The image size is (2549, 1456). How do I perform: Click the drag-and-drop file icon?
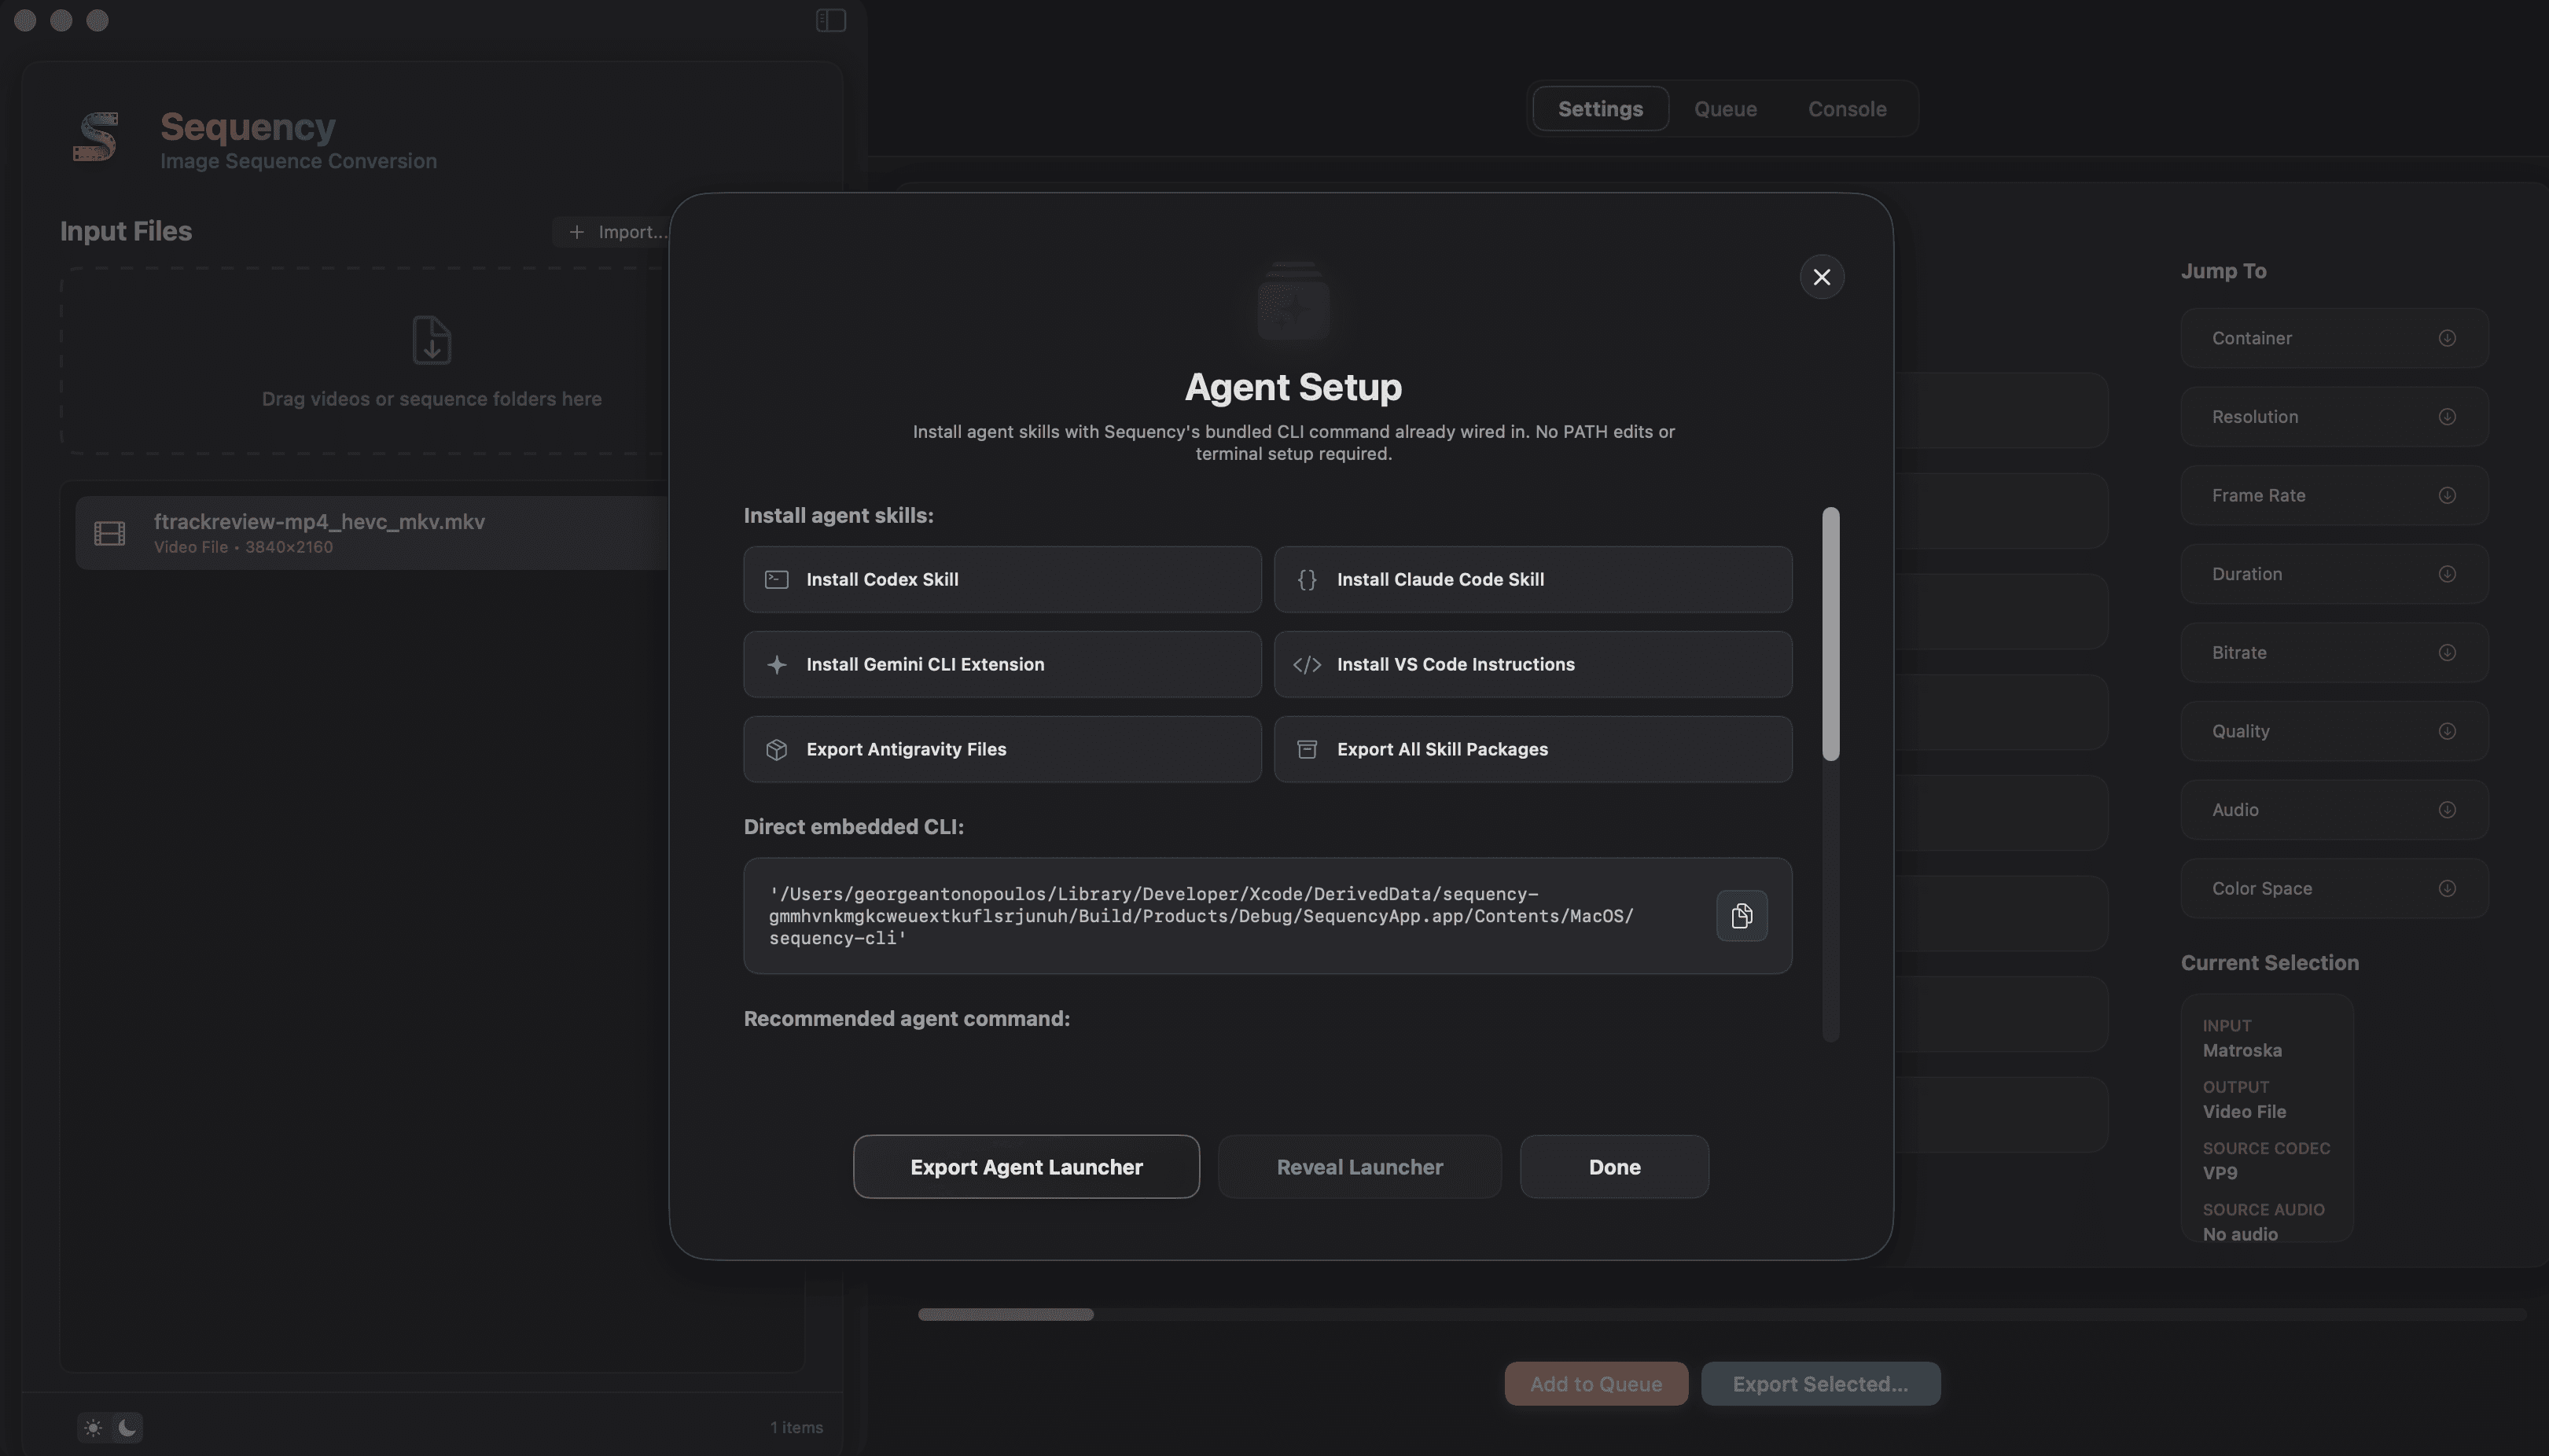(432, 340)
